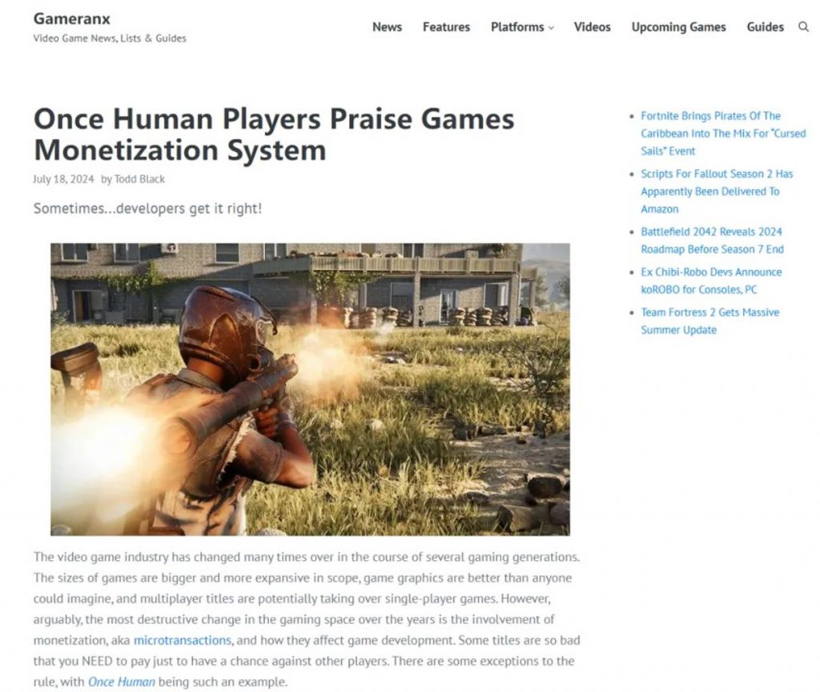Click the Once Human gameplay image
This screenshot has height=692, width=820.
click(x=310, y=389)
